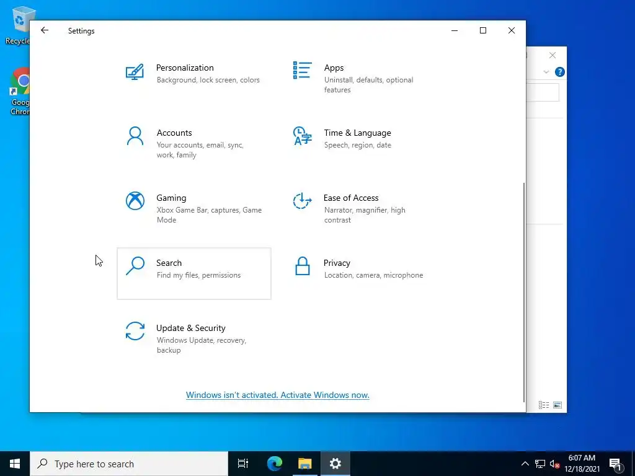This screenshot has height=476, width=635.
Task: Show hidden system tray icons
Action: click(x=525, y=464)
